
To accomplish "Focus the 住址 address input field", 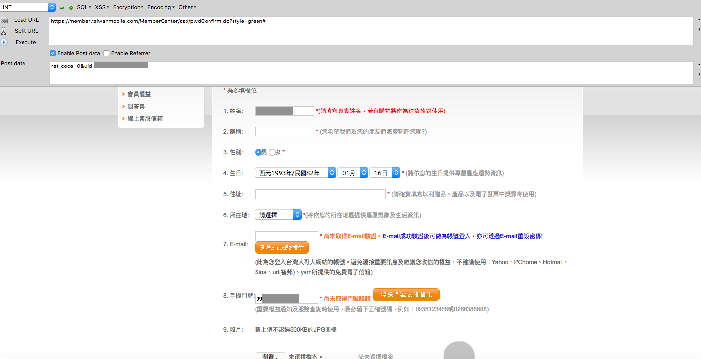I will [x=320, y=194].
